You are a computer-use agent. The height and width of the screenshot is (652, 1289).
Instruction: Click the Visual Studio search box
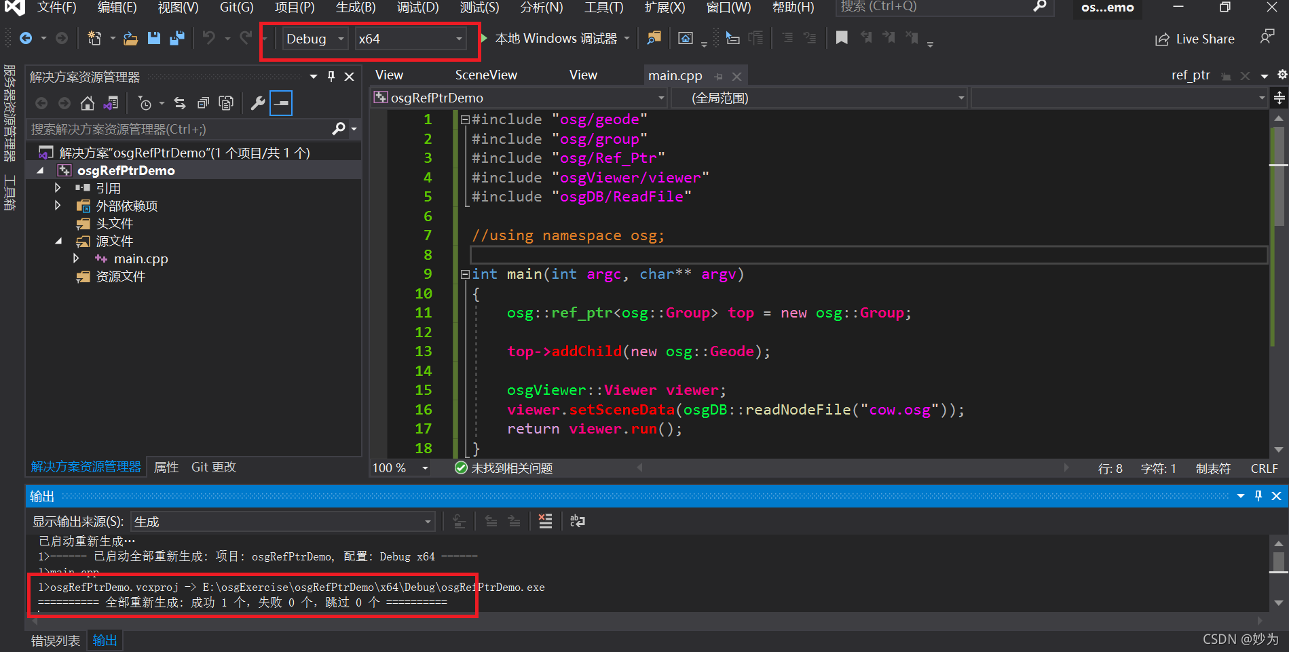tap(944, 7)
